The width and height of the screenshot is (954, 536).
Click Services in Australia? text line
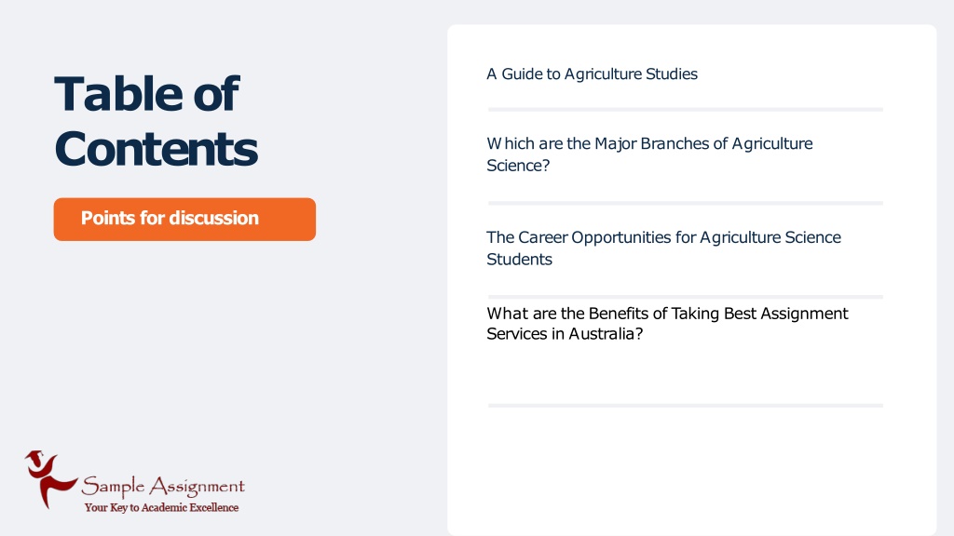[x=564, y=334]
